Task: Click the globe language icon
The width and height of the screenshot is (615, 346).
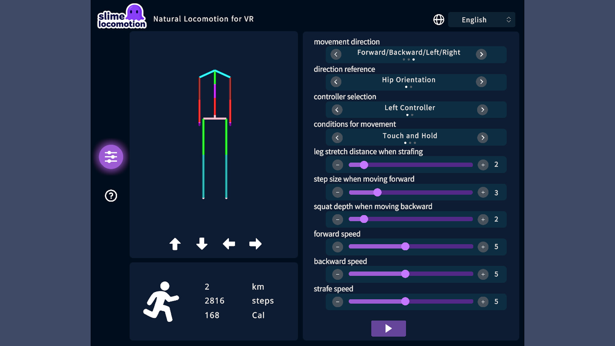Action: coord(439,20)
